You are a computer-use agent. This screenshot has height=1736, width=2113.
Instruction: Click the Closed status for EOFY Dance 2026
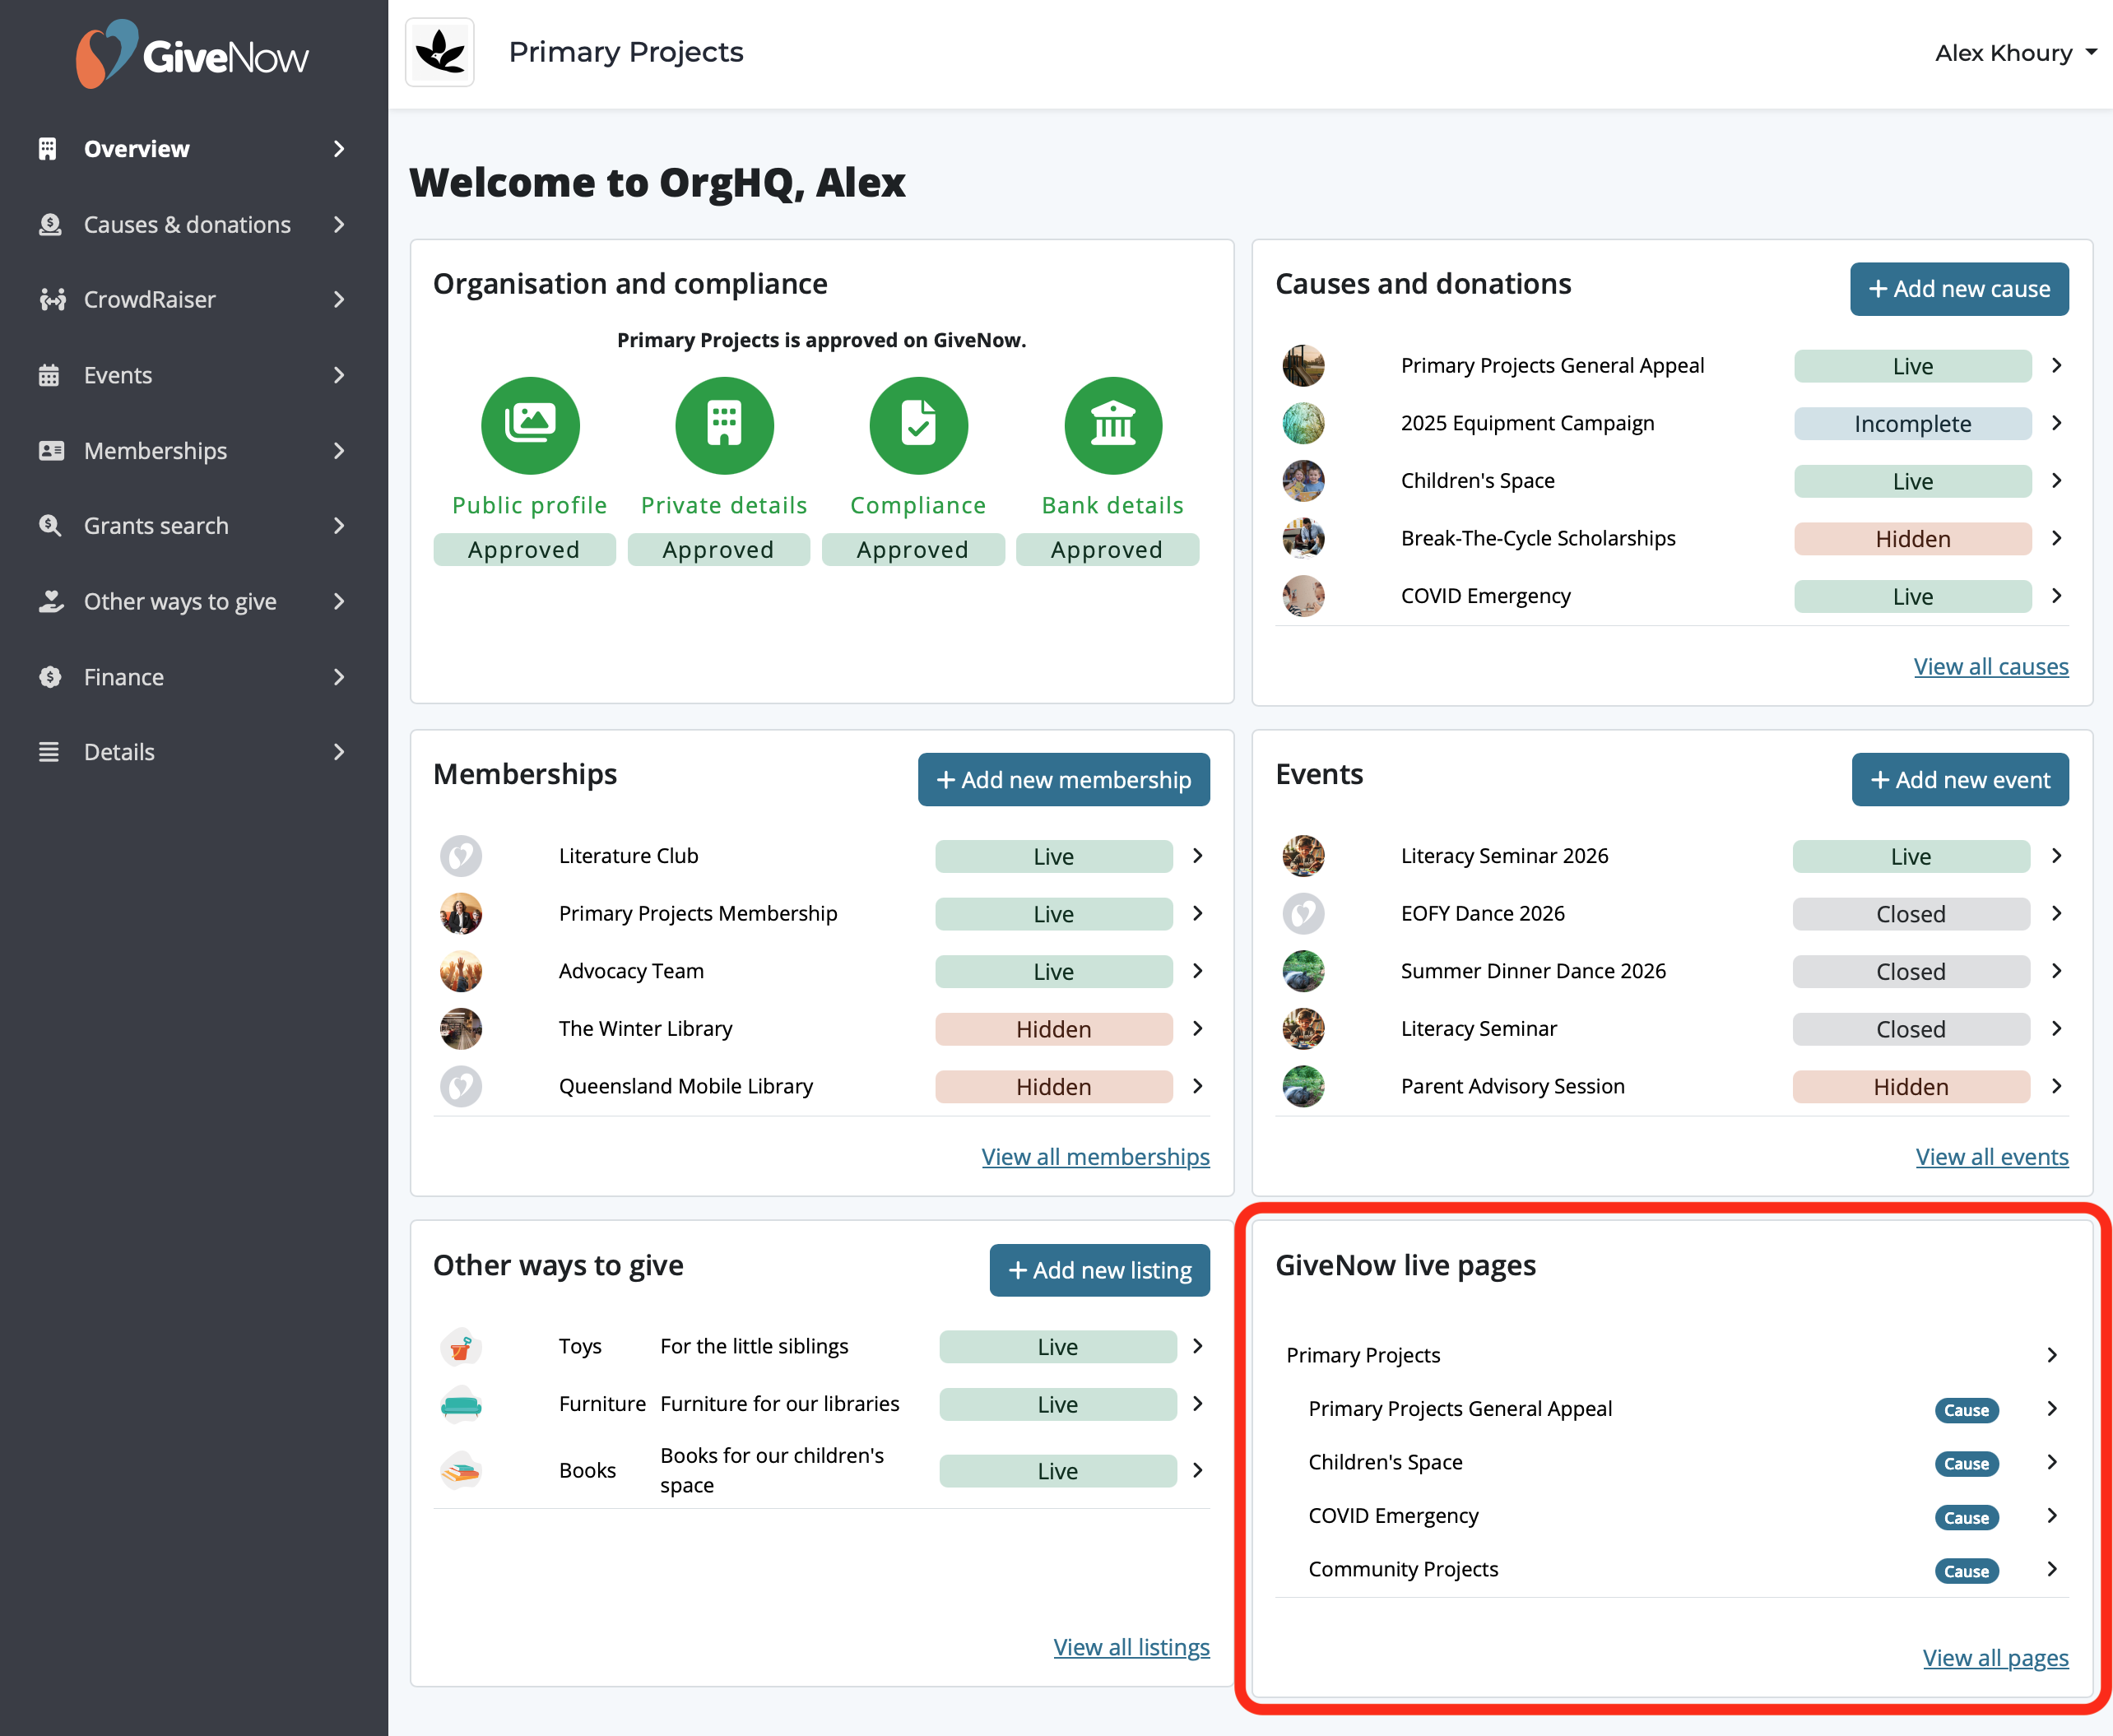tap(1911, 914)
